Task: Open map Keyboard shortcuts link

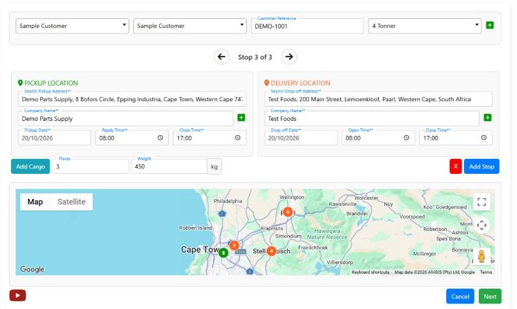Action: coord(370,272)
